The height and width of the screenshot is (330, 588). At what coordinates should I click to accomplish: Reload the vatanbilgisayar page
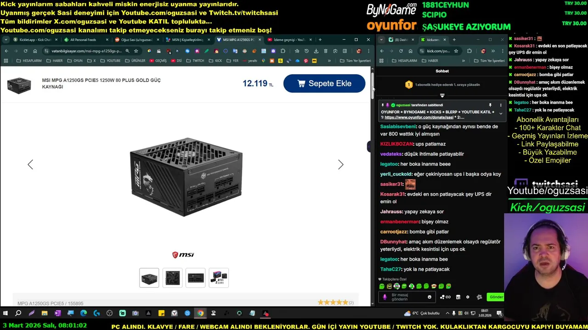click(25, 51)
